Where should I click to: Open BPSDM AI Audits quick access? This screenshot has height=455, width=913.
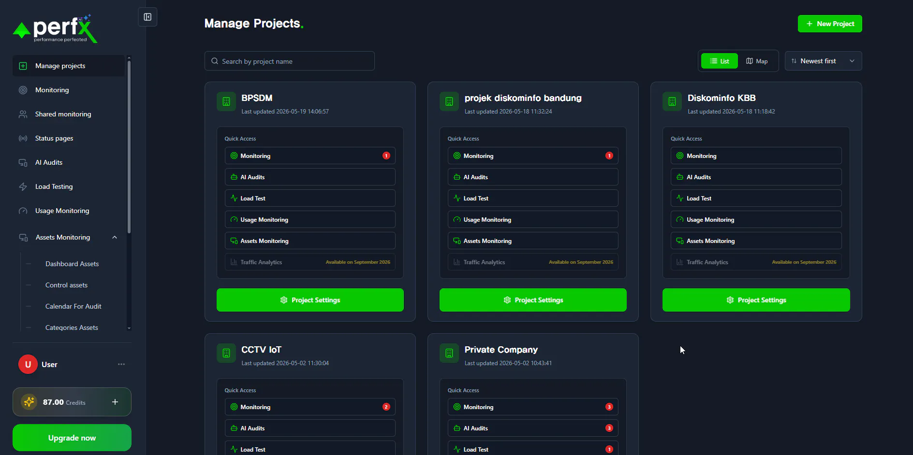(310, 177)
